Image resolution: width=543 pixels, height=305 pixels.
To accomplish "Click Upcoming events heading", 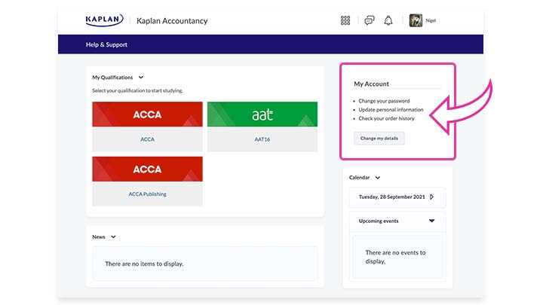I will click(x=379, y=221).
